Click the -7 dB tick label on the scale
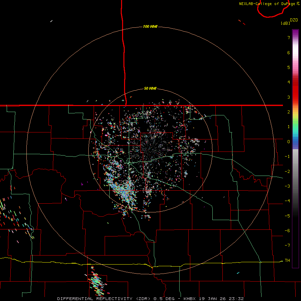Viewport: 301px width, 301px height. (x=287, y=245)
